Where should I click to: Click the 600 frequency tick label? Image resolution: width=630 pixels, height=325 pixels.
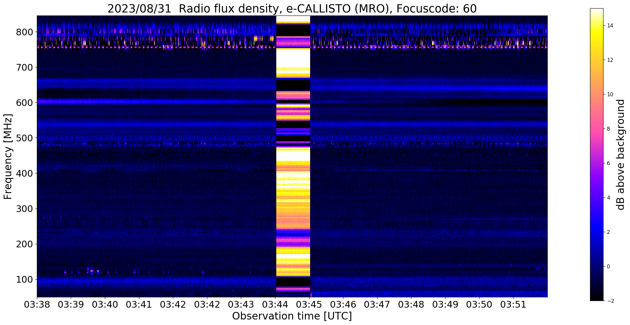click(24, 103)
